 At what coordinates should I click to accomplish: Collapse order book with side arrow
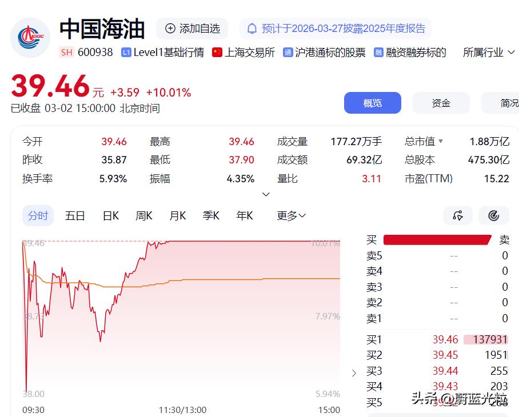354,373
